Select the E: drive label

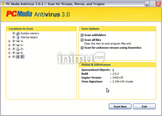pos(22,53)
